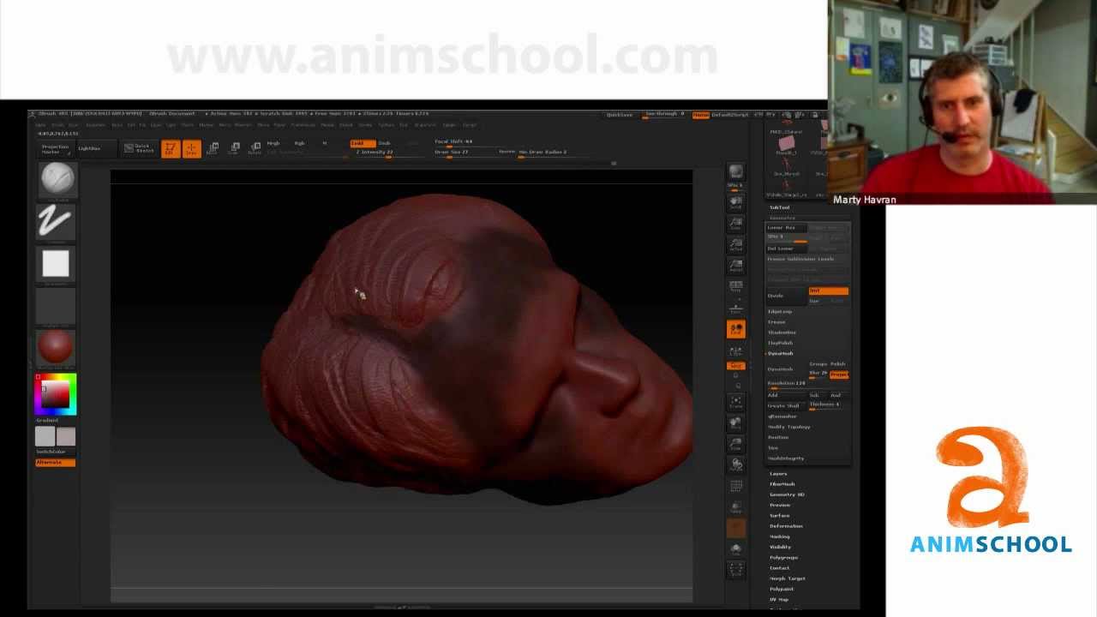This screenshot has width=1097, height=617.
Task: Click the Move view icon
Action: click(735, 423)
